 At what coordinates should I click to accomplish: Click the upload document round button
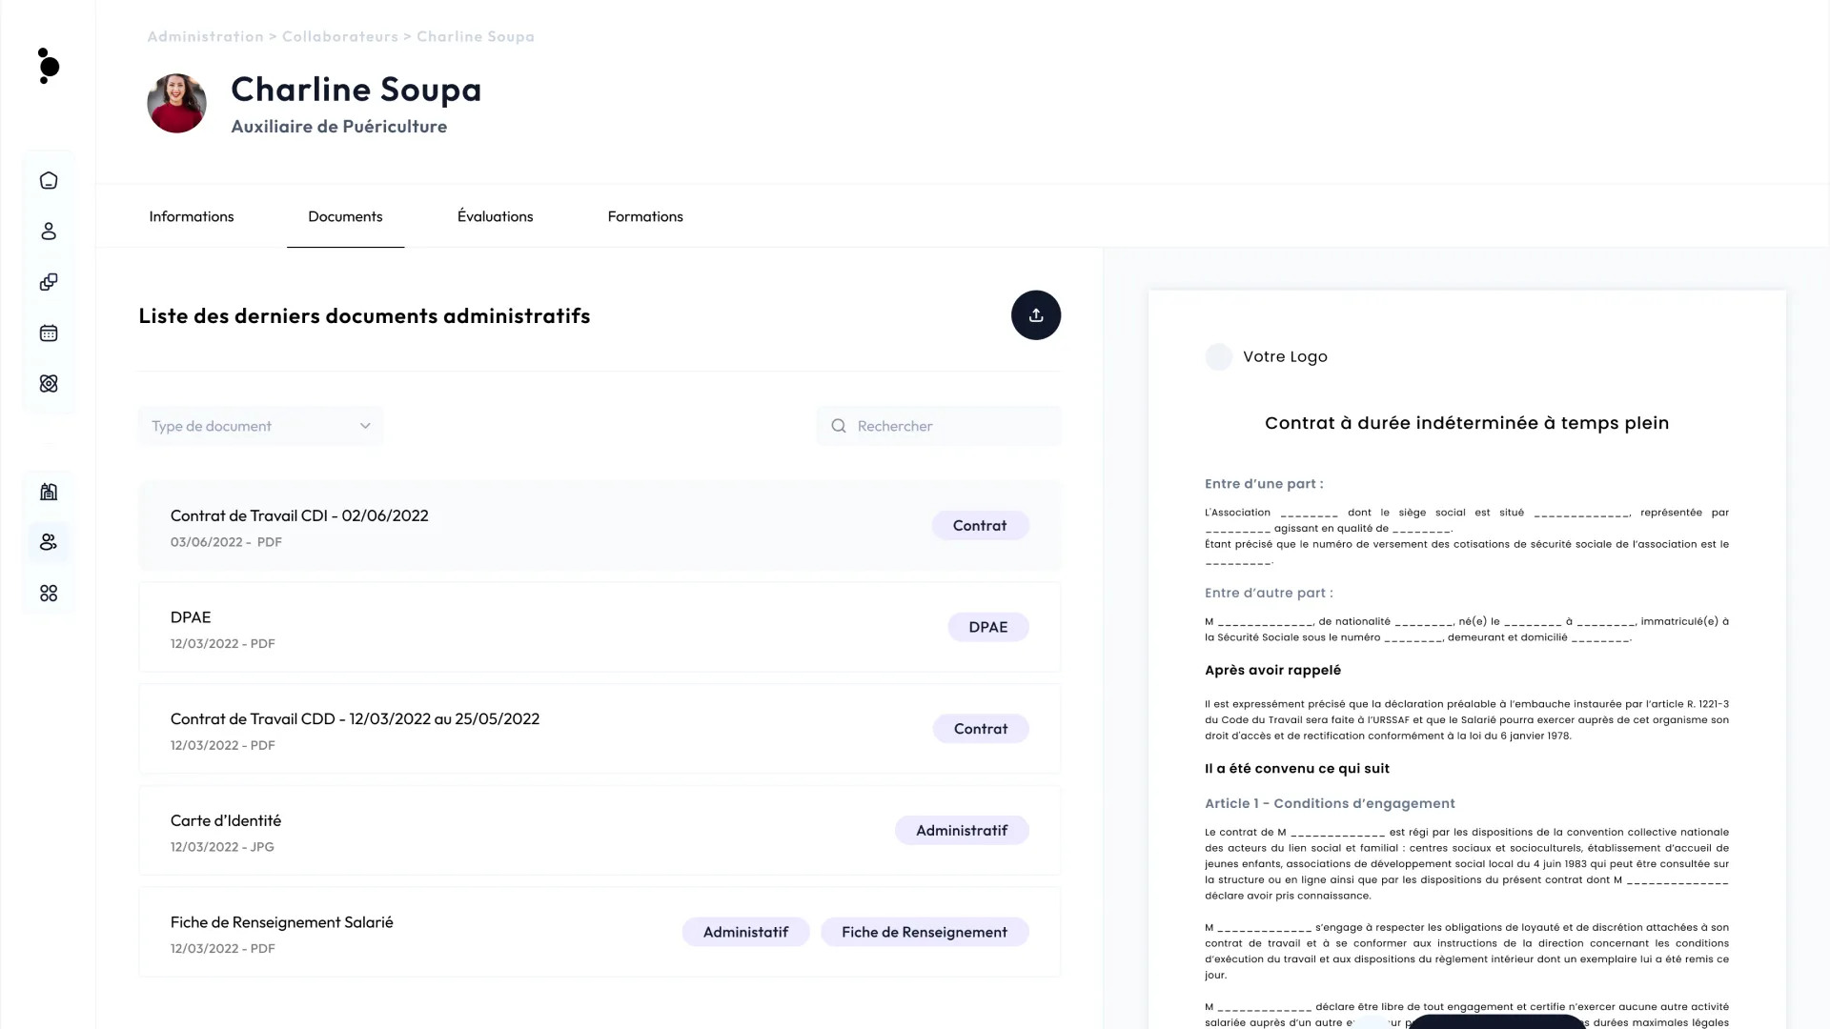point(1036,315)
